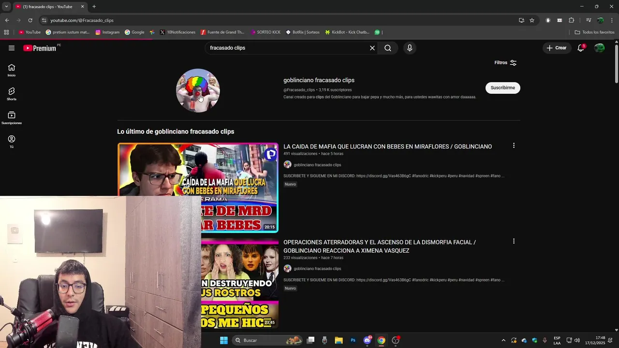619x348 pixels.
Task: Open KickBot - Kick Chatb... bookmark
Action: tap(347, 32)
